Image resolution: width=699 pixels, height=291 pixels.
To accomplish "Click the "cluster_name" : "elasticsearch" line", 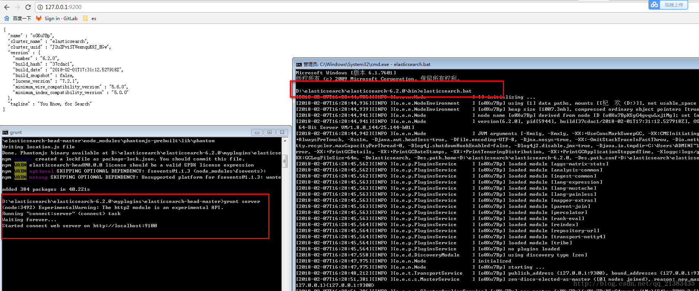I will coord(48,41).
